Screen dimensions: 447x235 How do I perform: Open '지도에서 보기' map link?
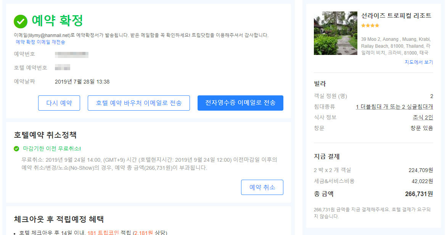coord(419,62)
